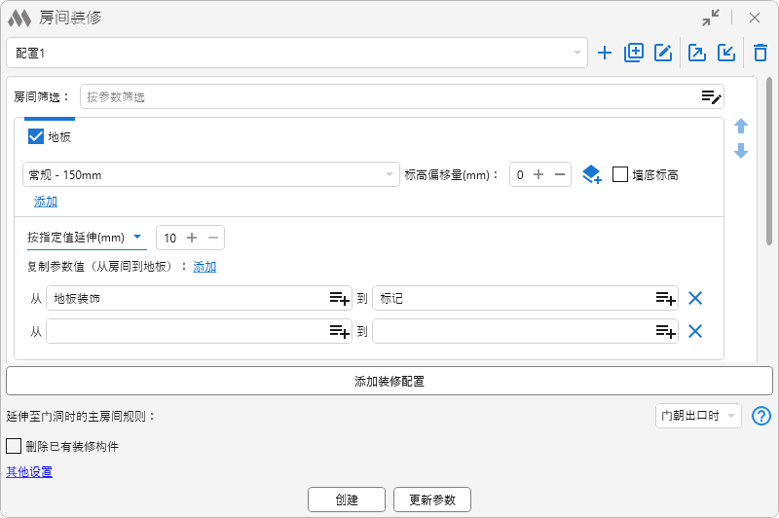Move floor section up with arrow
This screenshot has height=518, width=779.
(741, 127)
